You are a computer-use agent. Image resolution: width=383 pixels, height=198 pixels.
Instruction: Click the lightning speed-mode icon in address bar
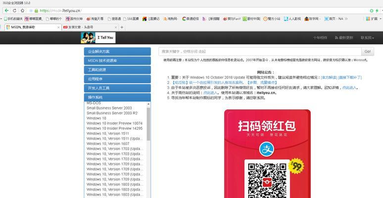(x=377, y=10)
